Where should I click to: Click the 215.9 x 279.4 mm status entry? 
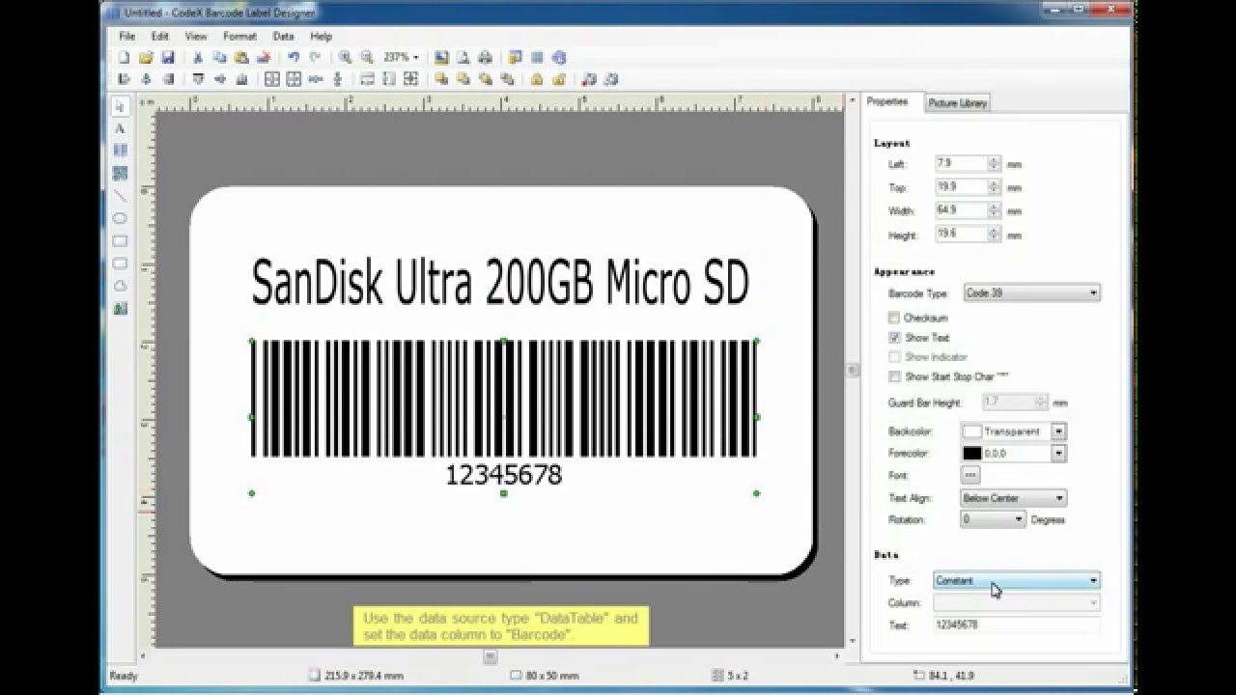355,676
